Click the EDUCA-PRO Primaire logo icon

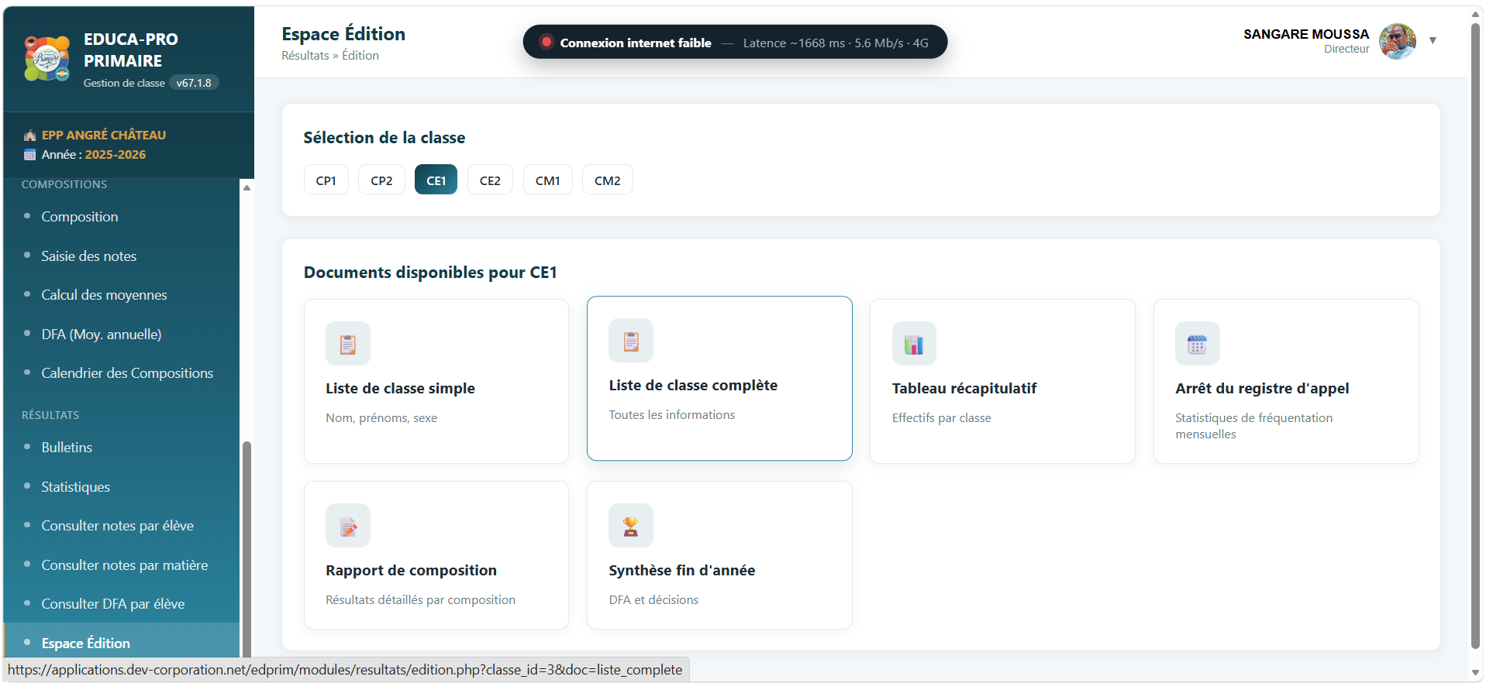coord(47,58)
